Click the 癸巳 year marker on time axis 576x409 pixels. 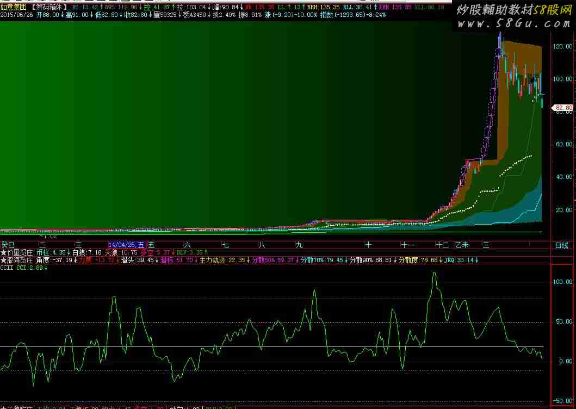[x=8, y=245]
